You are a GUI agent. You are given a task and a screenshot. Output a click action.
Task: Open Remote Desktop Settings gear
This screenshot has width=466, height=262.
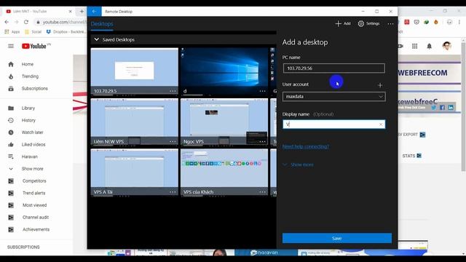click(361, 23)
